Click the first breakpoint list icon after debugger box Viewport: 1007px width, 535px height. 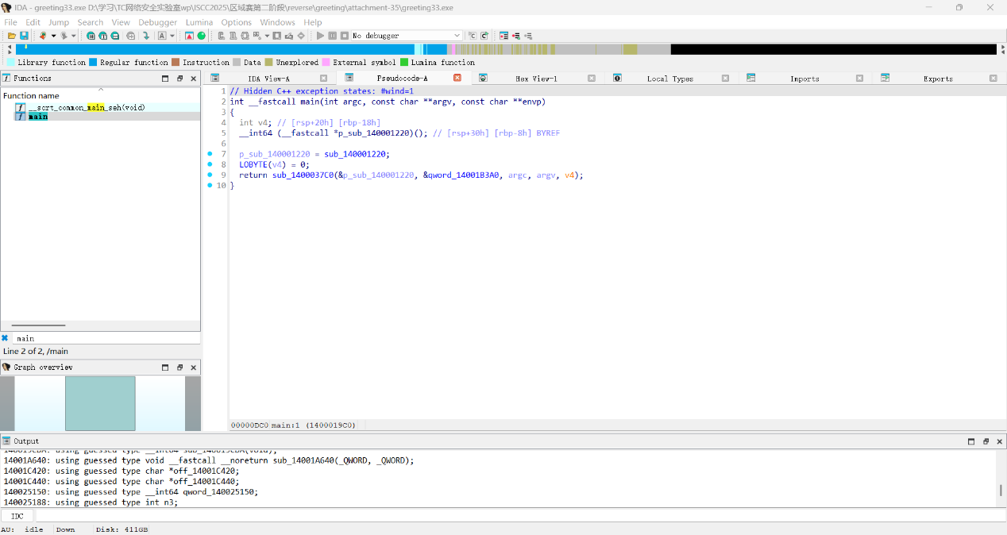pyautogui.click(x=504, y=36)
